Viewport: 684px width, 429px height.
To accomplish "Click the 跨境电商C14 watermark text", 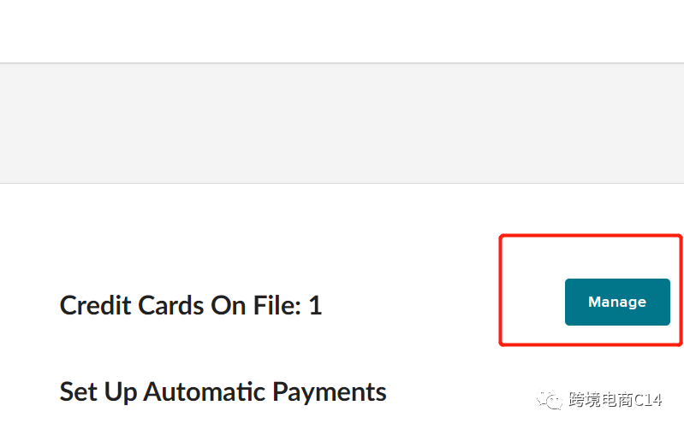I will [x=615, y=399].
